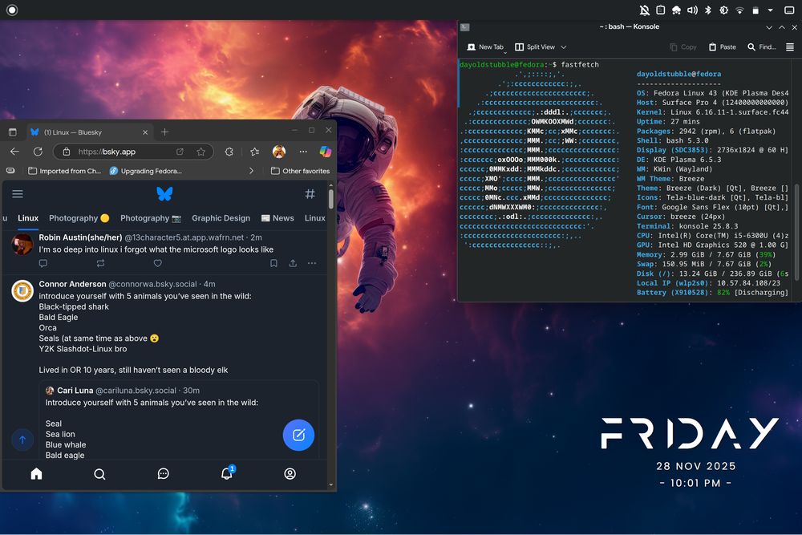Open the audio volume tray icon
Image resolution: width=802 pixels, height=535 pixels.
tap(693, 10)
